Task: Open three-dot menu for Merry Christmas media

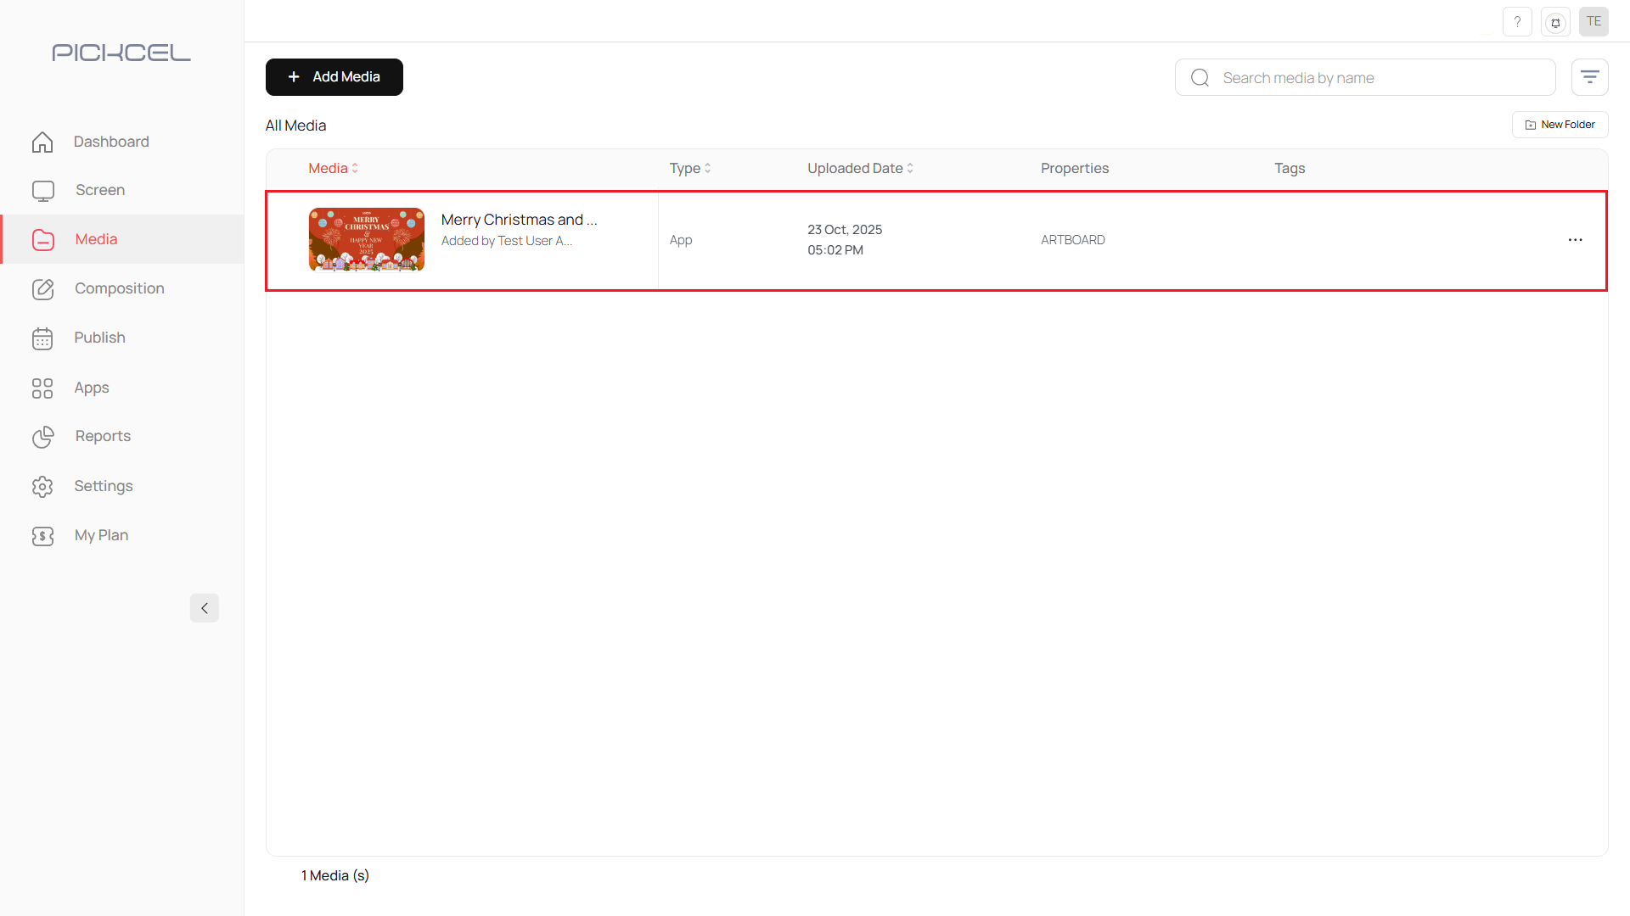Action: (x=1575, y=240)
